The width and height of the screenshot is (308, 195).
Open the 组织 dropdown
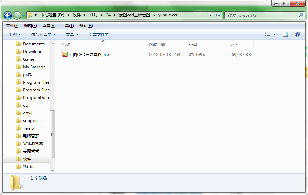pyautogui.click(x=14, y=34)
